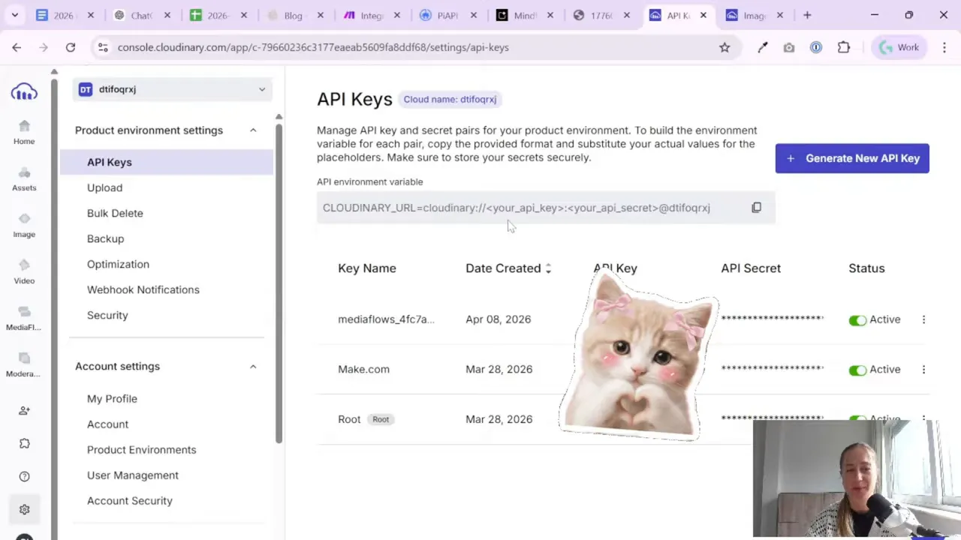Image resolution: width=961 pixels, height=540 pixels.
Task: Click the mediaflows_4fc7a... key name
Action: [386, 319]
